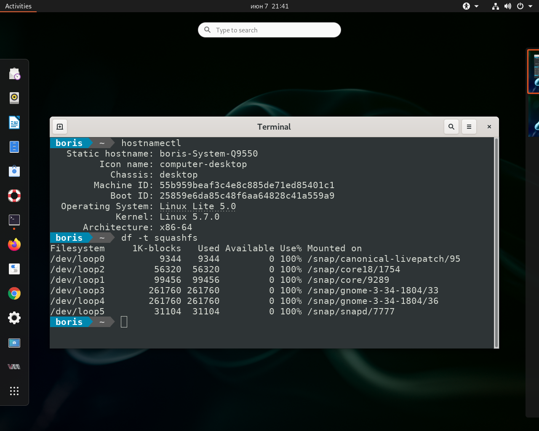Mute the system volume in the top bar

(x=507, y=6)
